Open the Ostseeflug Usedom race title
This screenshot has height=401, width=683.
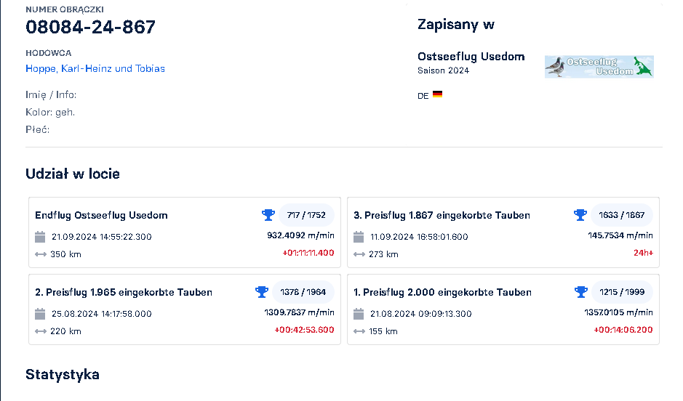471,57
